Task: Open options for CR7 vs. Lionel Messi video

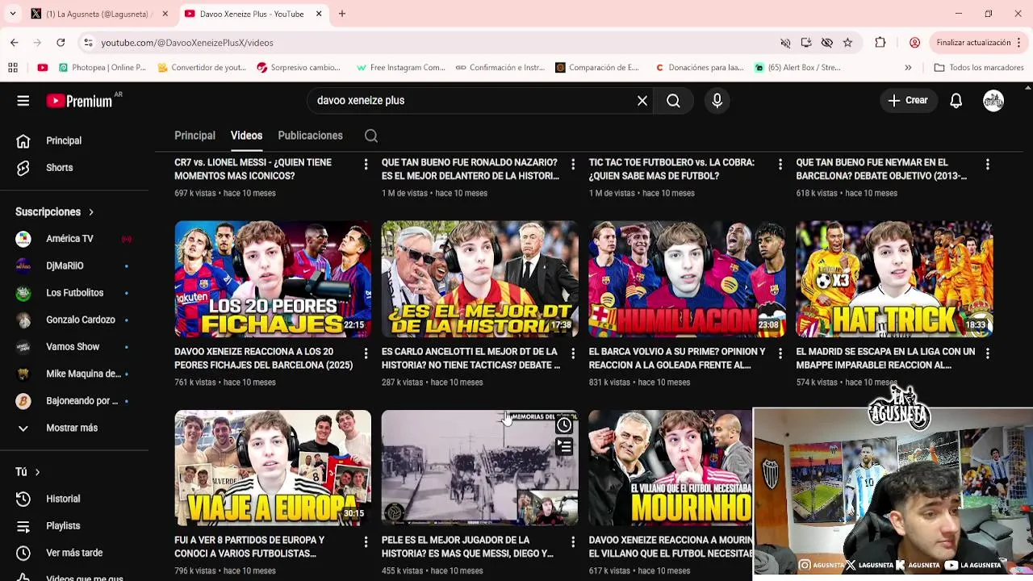Action: [x=366, y=165]
